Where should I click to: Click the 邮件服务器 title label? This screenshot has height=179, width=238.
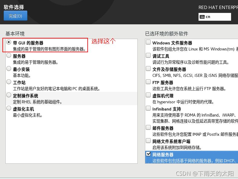point(163,128)
